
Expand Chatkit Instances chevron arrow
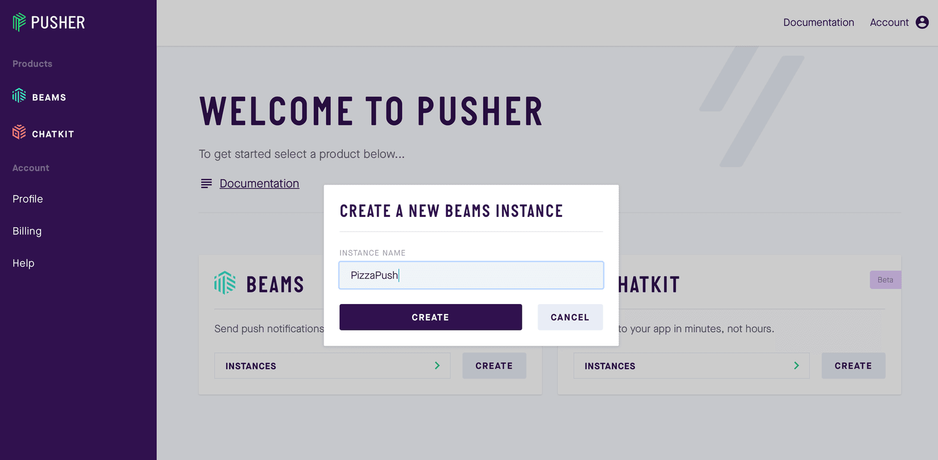pyautogui.click(x=796, y=366)
